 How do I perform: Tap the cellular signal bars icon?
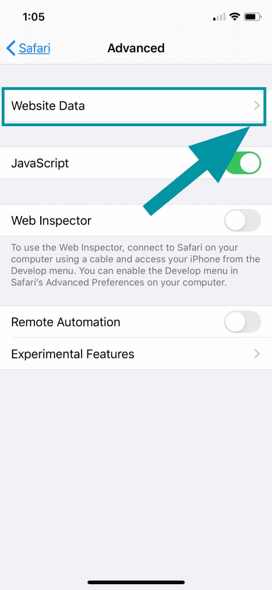(220, 17)
